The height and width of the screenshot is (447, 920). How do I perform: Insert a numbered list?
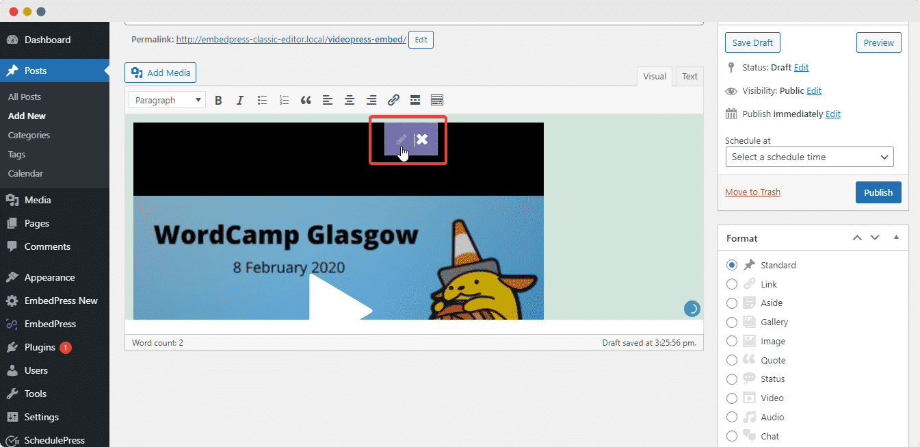(x=284, y=100)
